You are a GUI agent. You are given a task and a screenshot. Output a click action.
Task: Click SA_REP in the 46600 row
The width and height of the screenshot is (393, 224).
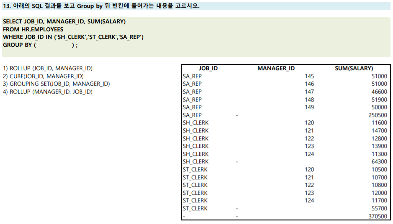coord(192,92)
